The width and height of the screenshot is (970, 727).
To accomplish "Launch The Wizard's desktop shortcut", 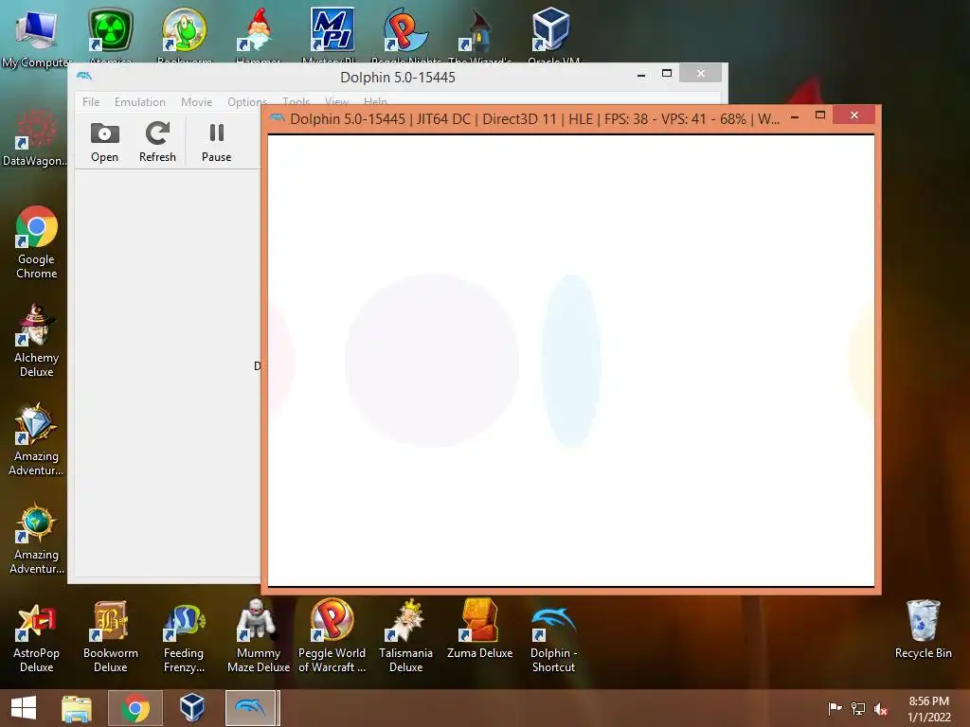I will pyautogui.click(x=480, y=34).
